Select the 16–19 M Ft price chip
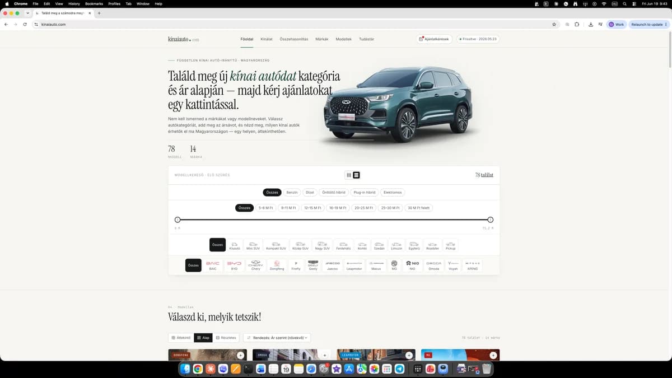Image resolution: width=672 pixels, height=378 pixels. [338, 208]
